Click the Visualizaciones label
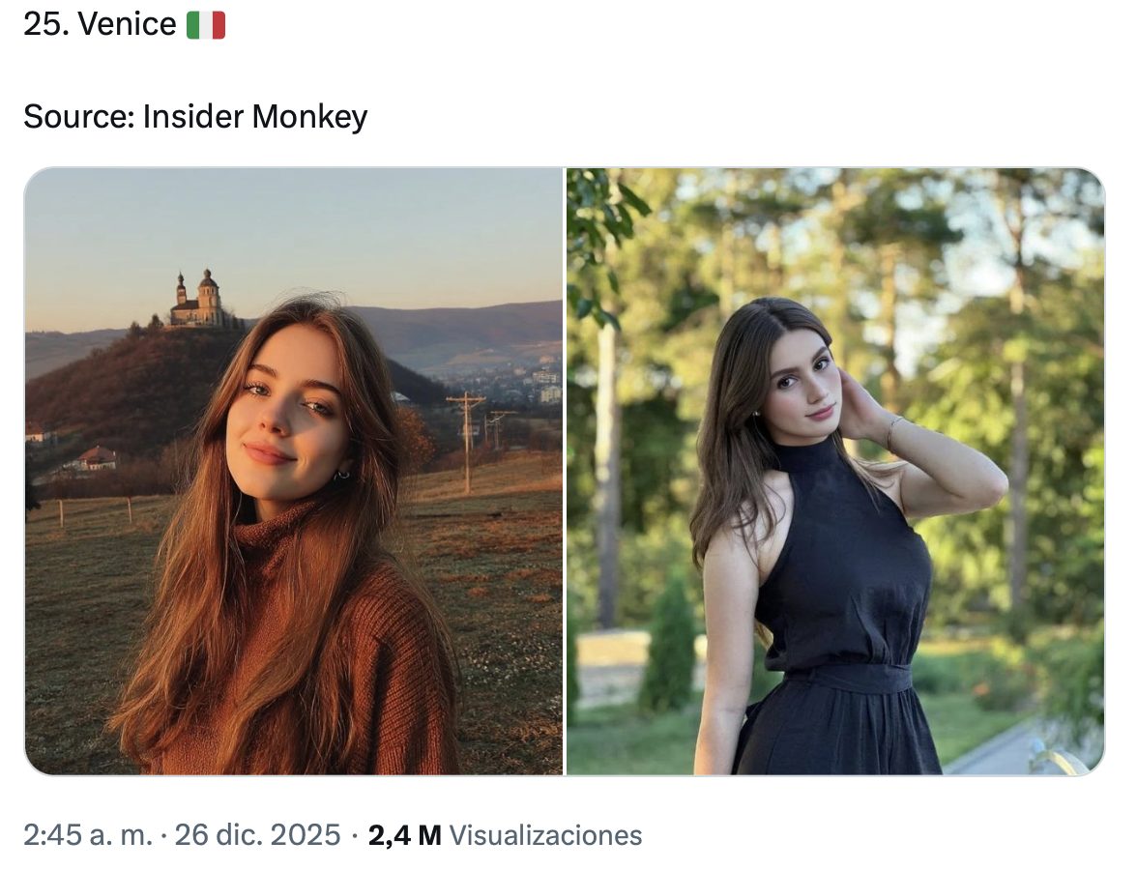1137x870 pixels. pyautogui.click(x=546, y=835)
